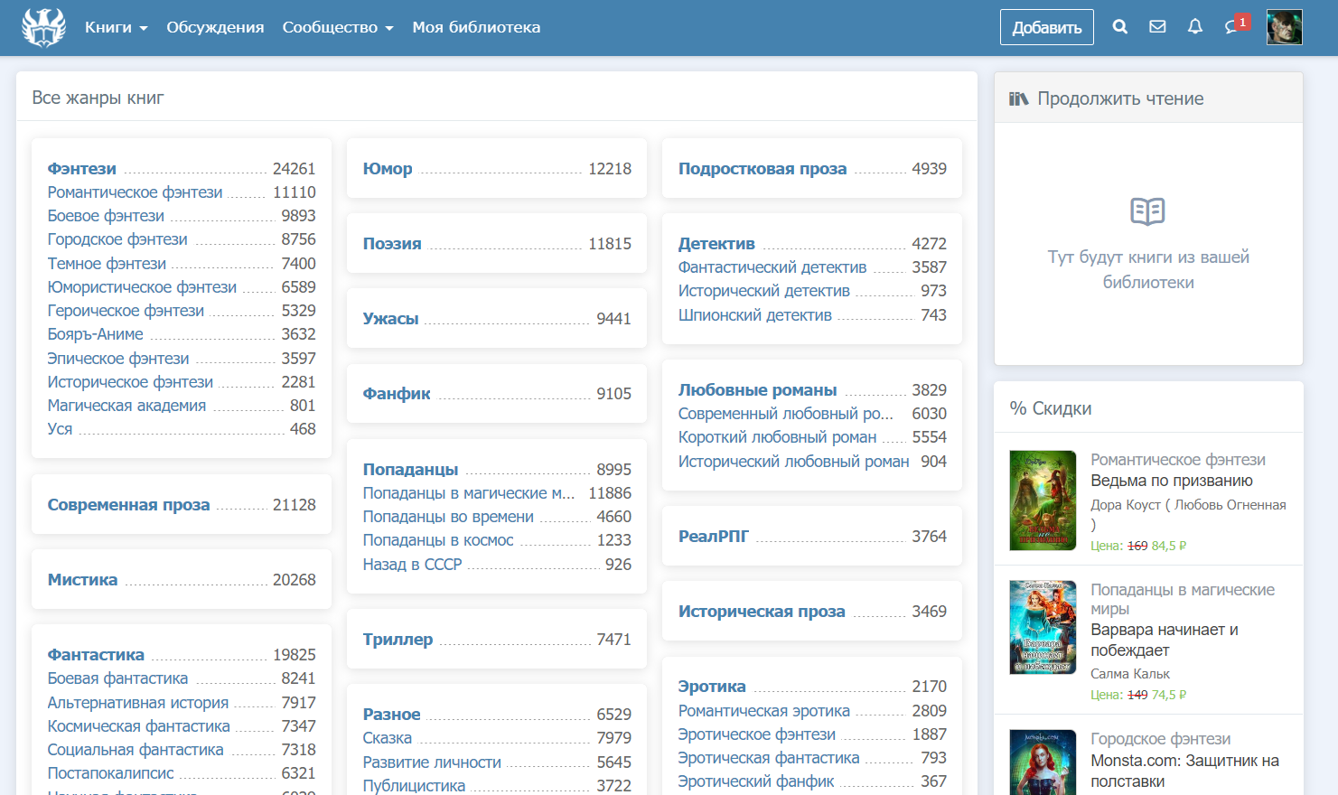Open Назад в СССР subgenre
Viewport: 1338px width, 795px height.
click(412, 565)
